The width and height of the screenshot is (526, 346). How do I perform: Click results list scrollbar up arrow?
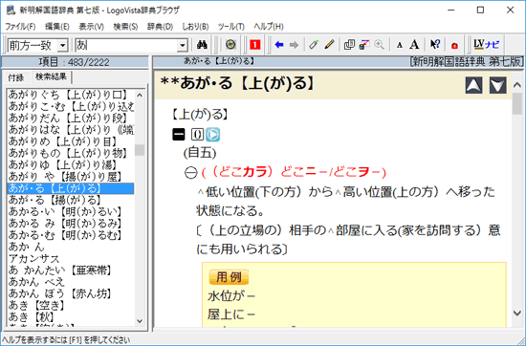pos(140,96)
